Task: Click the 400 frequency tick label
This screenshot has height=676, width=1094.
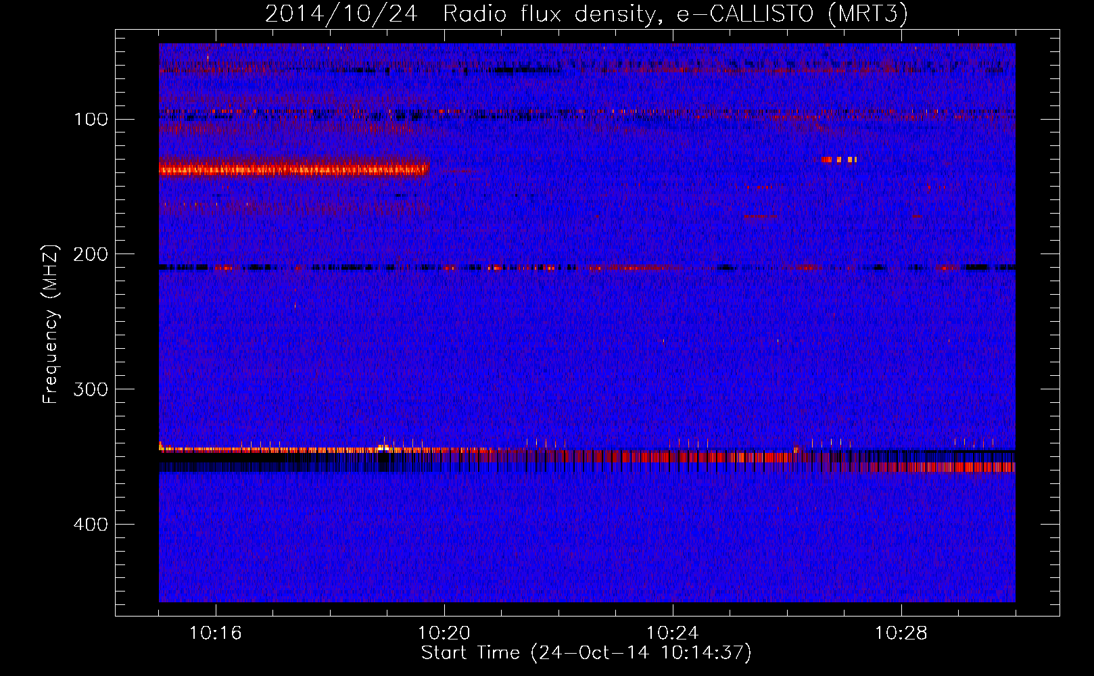Action: 91,525
